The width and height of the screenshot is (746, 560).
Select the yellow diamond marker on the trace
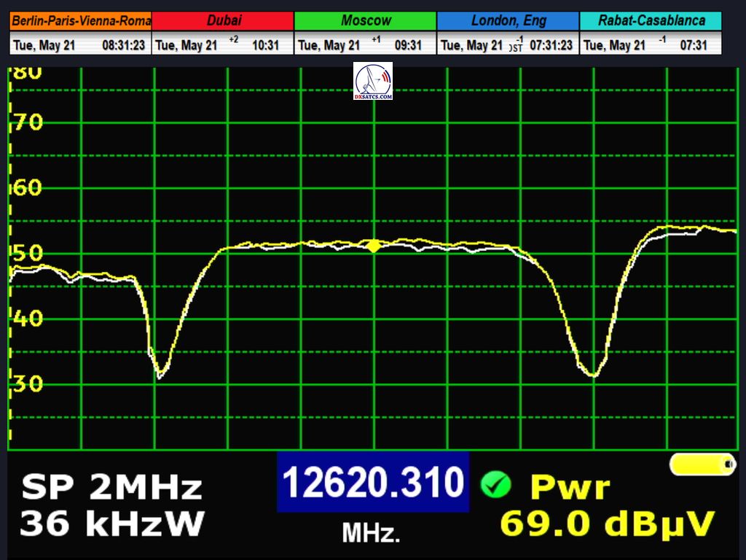tap(373, 246)
